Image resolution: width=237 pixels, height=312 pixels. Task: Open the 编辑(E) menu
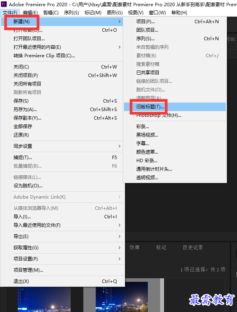[x=30, y=13]
